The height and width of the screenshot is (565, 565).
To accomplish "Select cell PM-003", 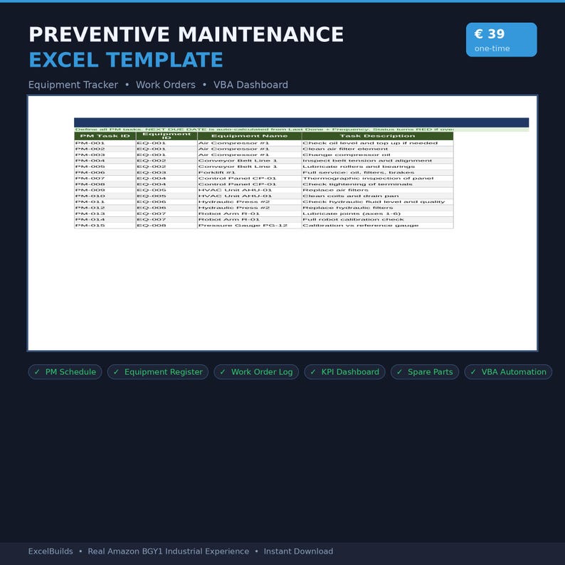I will point(105,155).
